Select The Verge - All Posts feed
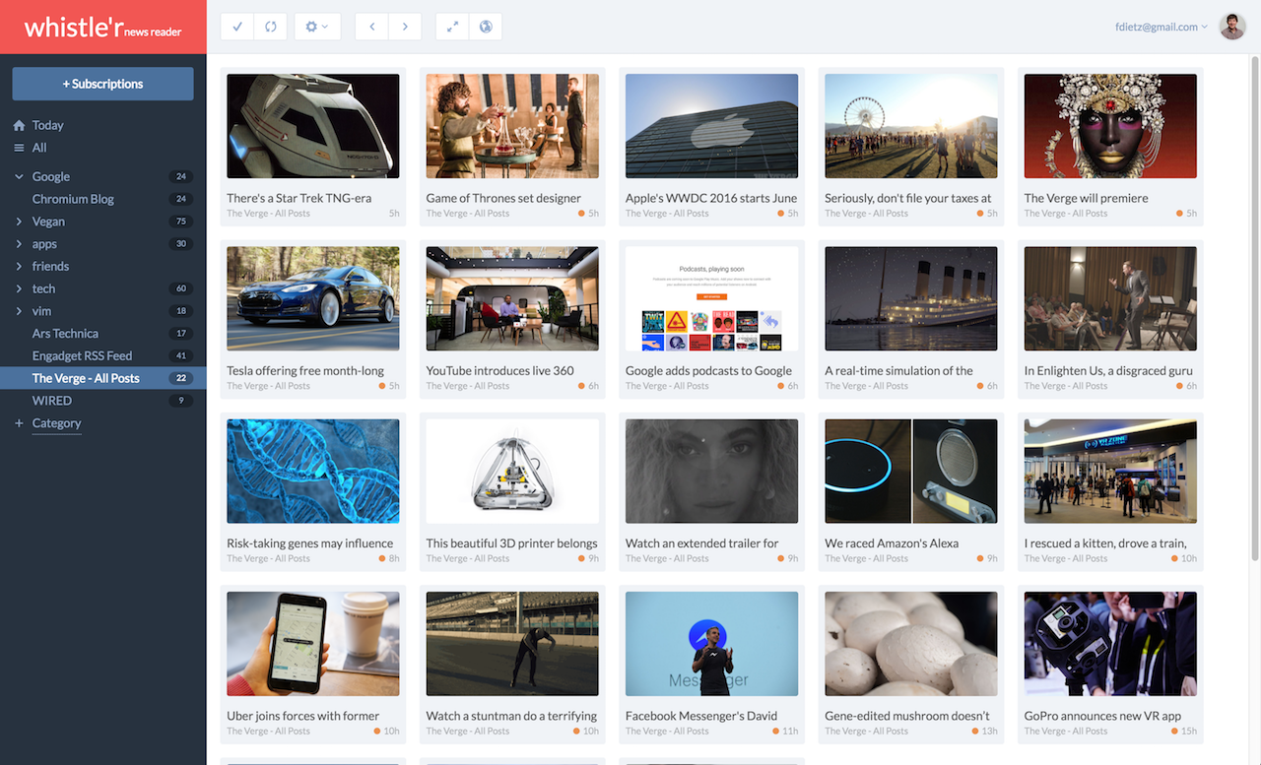Viewport: 1261px width, 765px height. [x=102, y=378]
